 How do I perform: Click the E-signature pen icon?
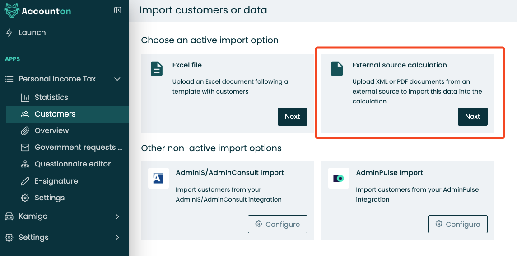pos(25,181)
